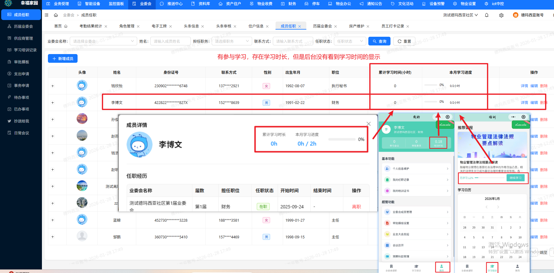Expand row for 邹鹏
Viewport: 554px width, 273px height.
[x=53, y=237]
